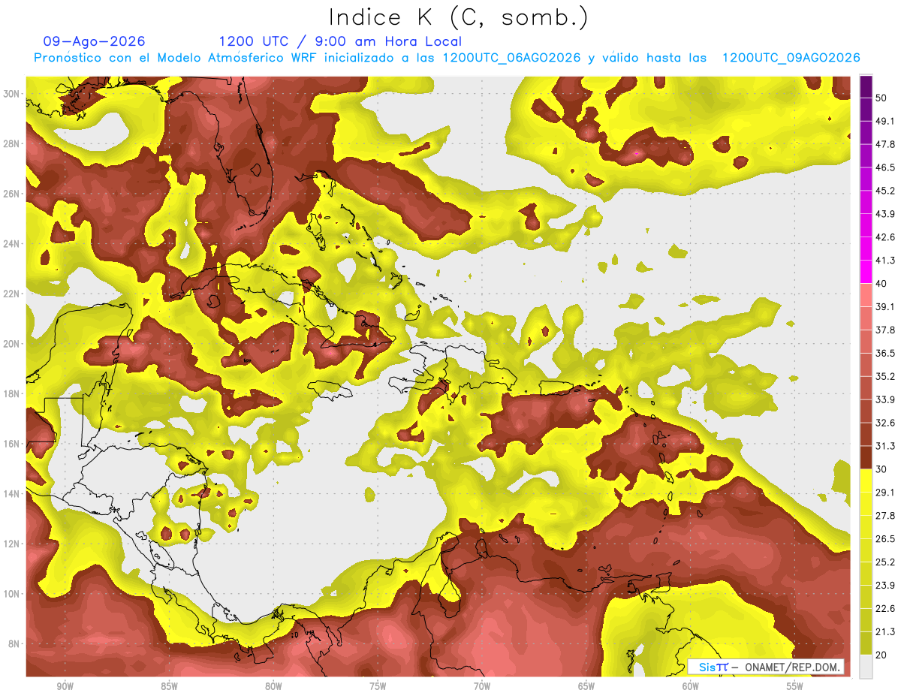Click the color scale value 31.3
Viewport: 901px width, 696px height.
885,446
